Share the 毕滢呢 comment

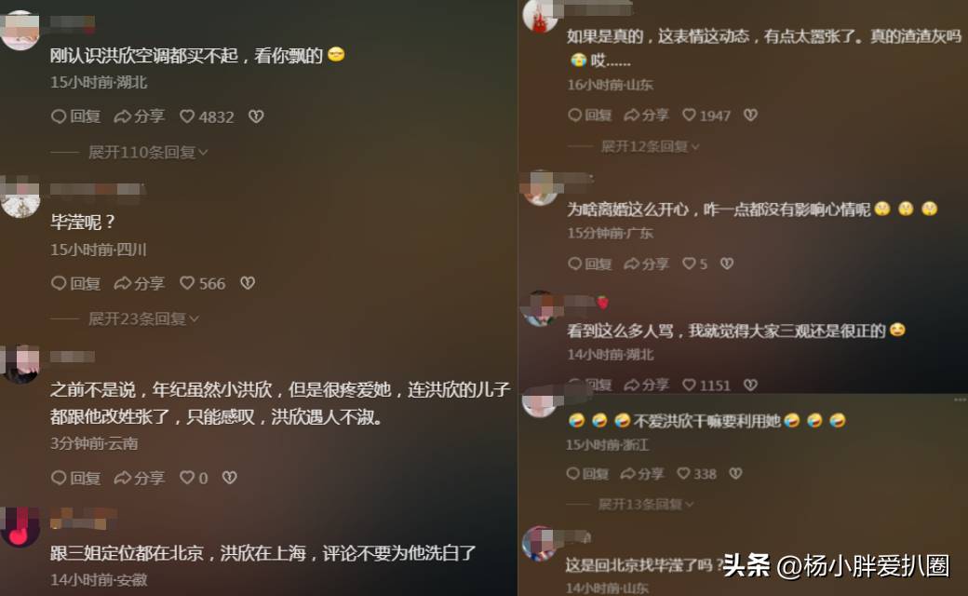pyautogui.click(x=140, y=283)
